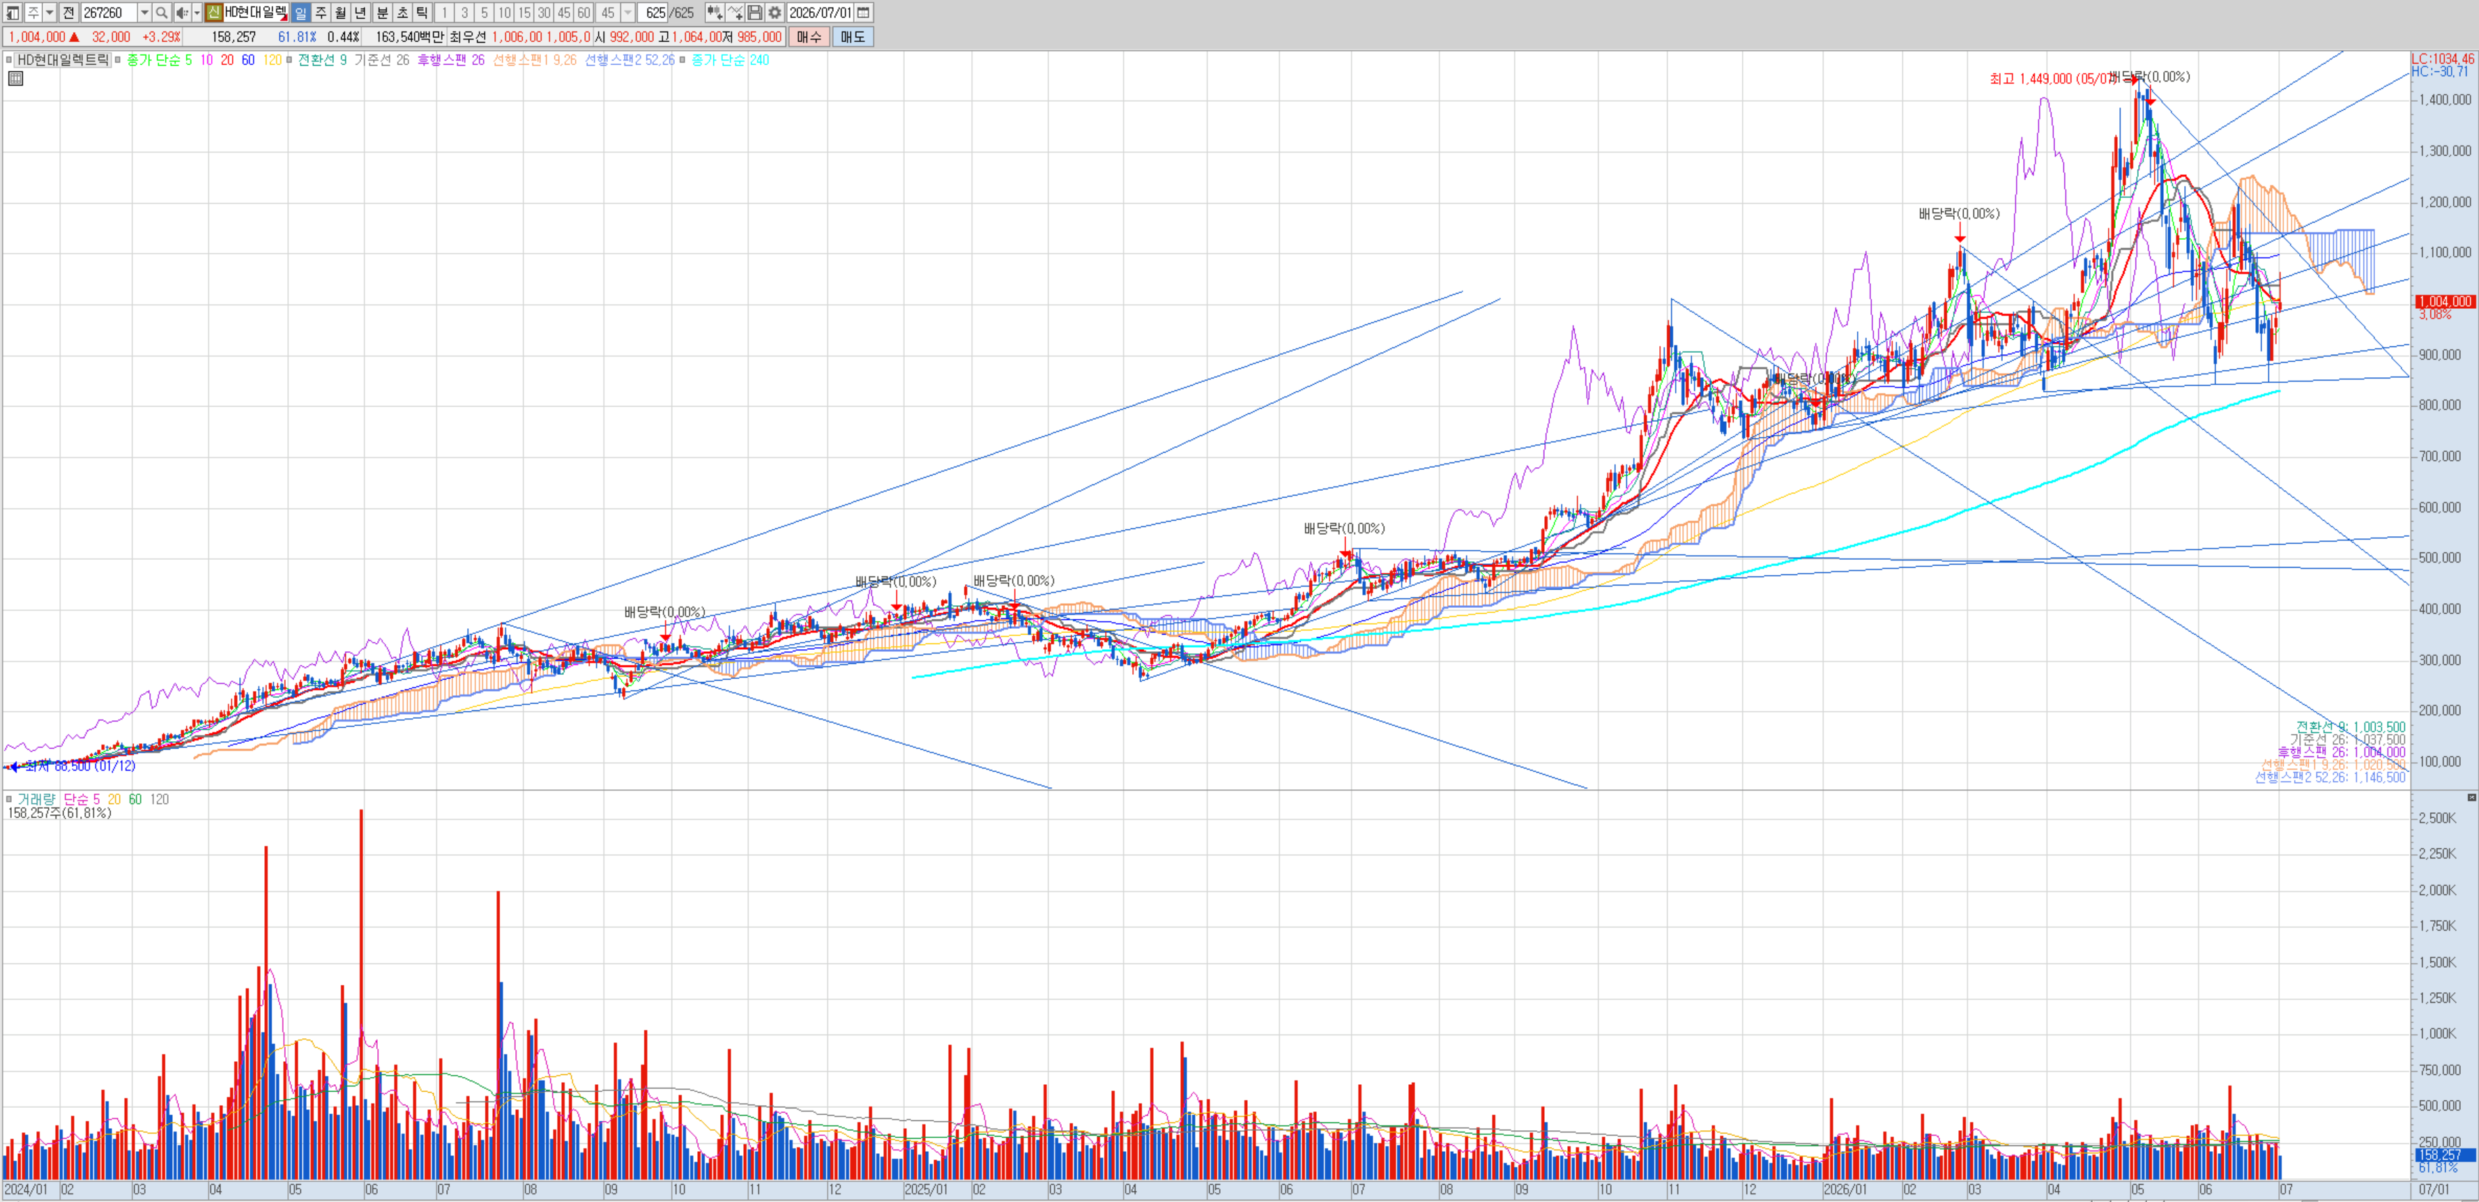Screen dimensions: 2479x1202
Task: Click the add candlestick chart icon
Action: [714, 13]
